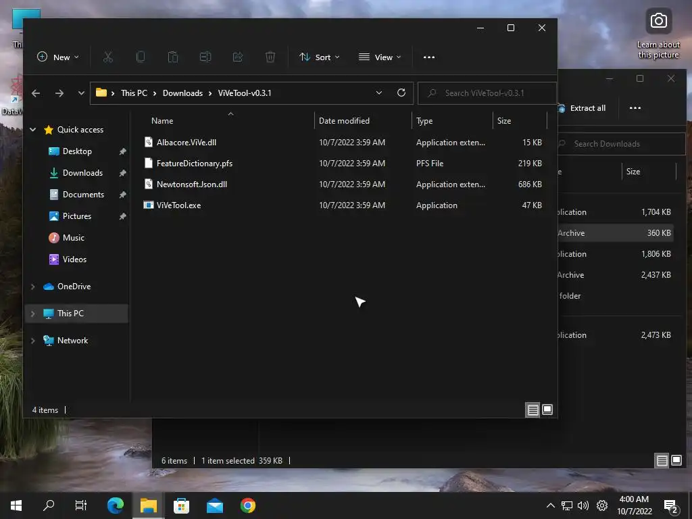This screenshot has width=692, height=519.
Task: Open Mail app from taskbar
Action: (215, 505)
